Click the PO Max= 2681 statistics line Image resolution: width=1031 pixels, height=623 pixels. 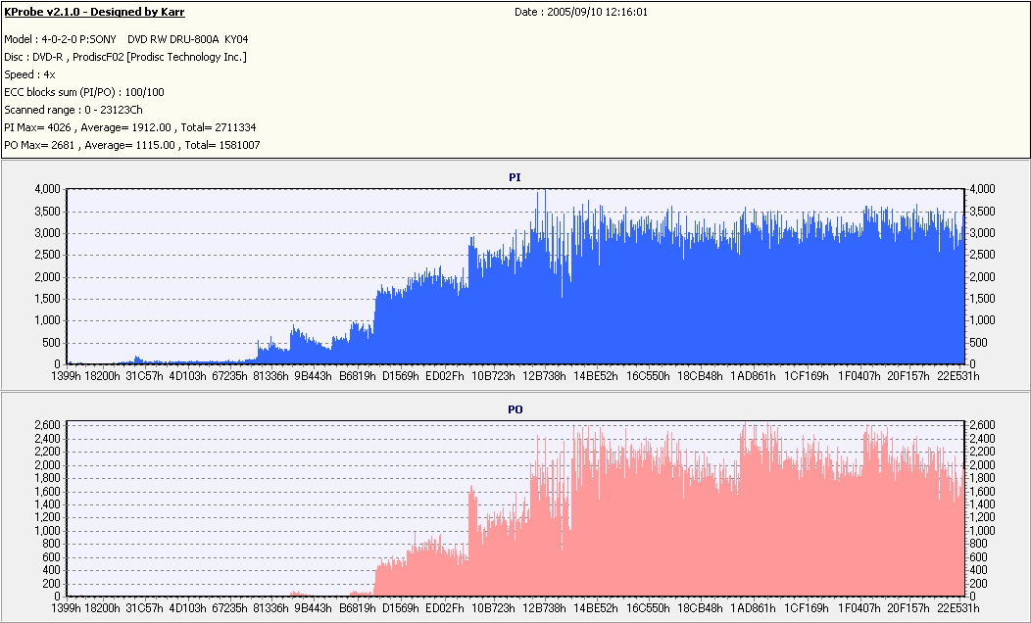pos(132,145)
